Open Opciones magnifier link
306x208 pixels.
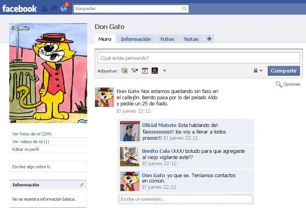[x=288, y=84]
